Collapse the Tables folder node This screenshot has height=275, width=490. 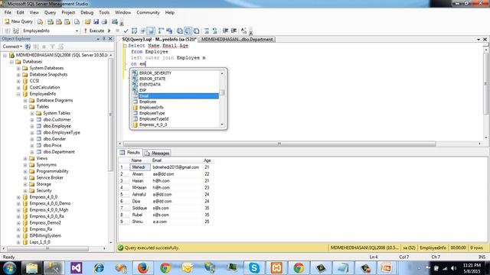[25, 107]
